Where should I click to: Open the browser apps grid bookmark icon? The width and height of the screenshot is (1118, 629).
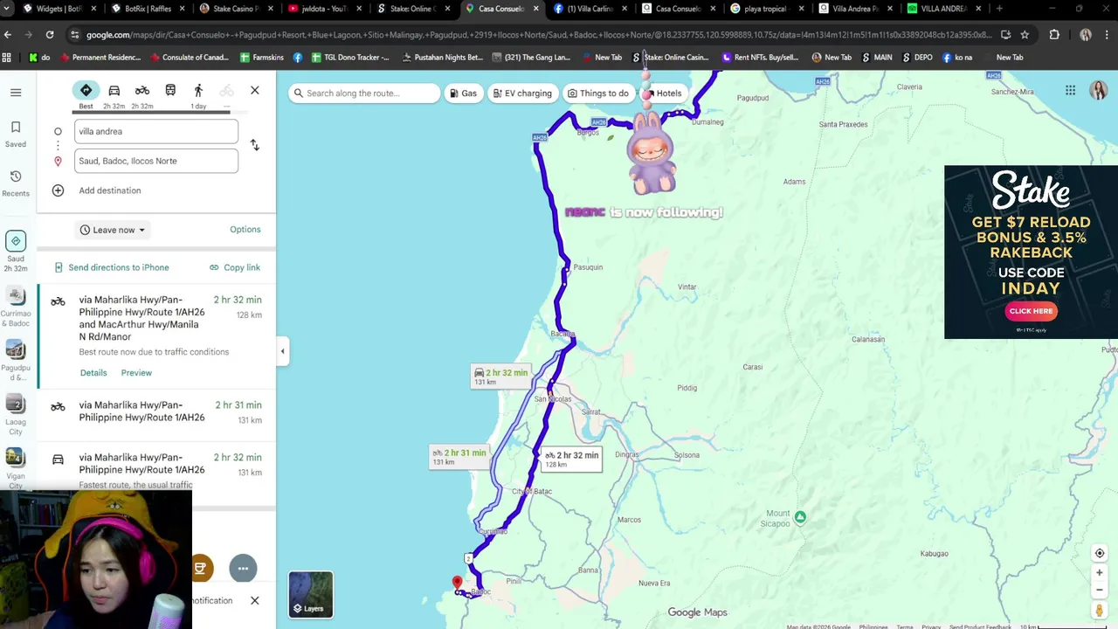click(7, 58)
